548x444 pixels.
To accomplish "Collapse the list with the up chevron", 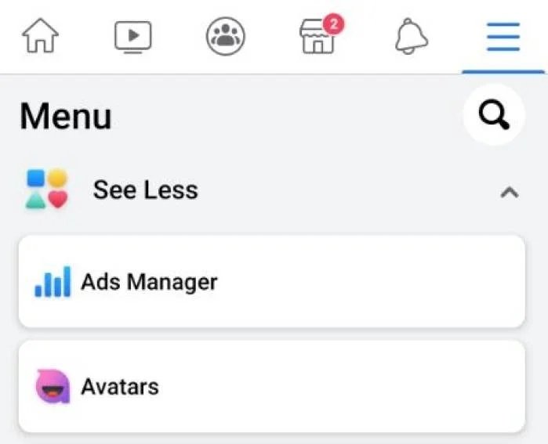I will [x=510, y=191].
